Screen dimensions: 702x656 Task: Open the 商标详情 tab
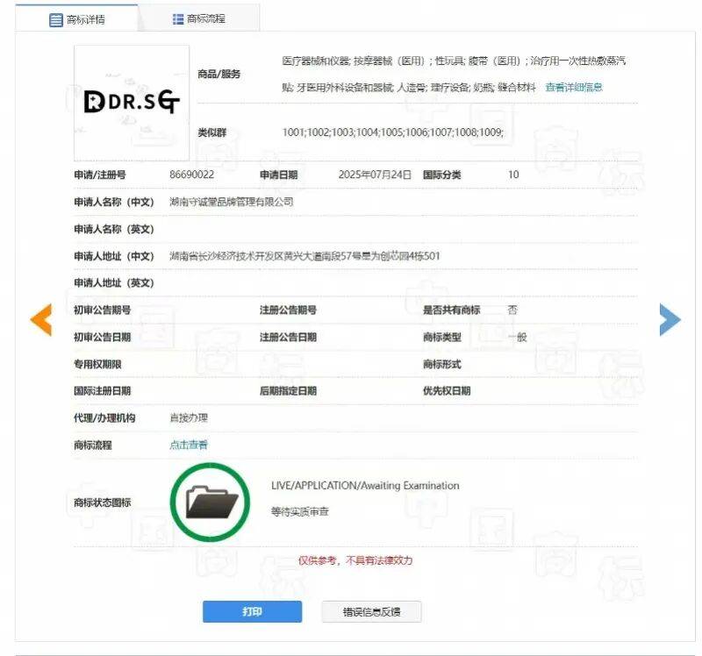(76, 19)
